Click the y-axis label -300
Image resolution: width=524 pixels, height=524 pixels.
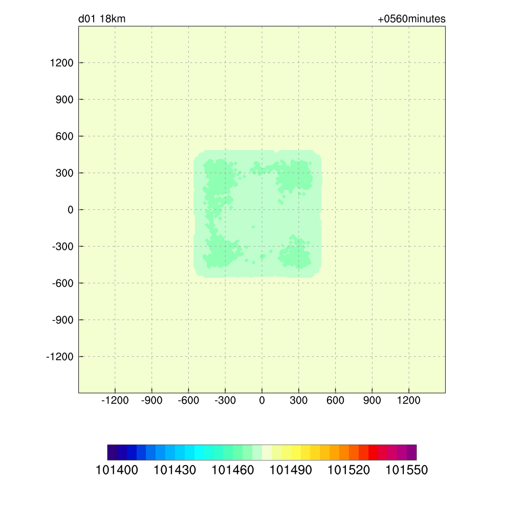[63, 247]
